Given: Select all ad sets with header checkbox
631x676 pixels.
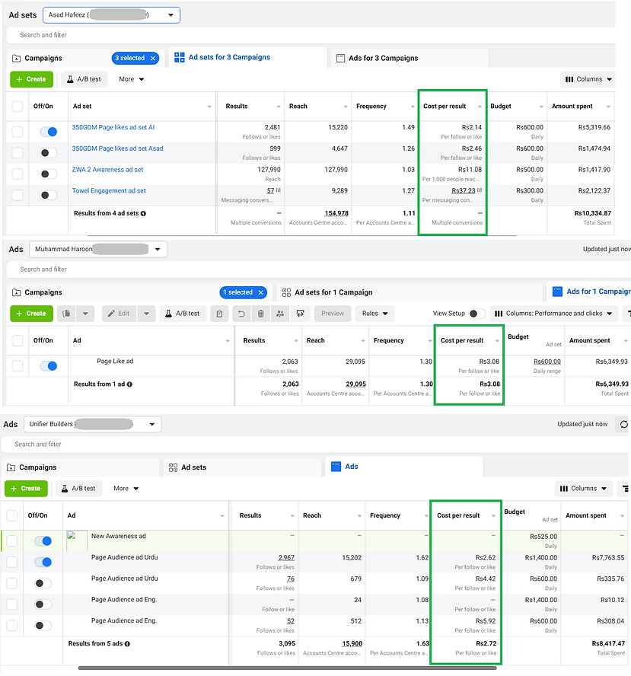Looking at the screenshot, I should (18, 107).
